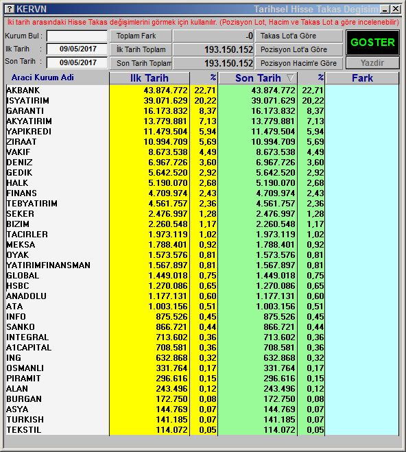Select the OSMANLI row

coord(202,368)
